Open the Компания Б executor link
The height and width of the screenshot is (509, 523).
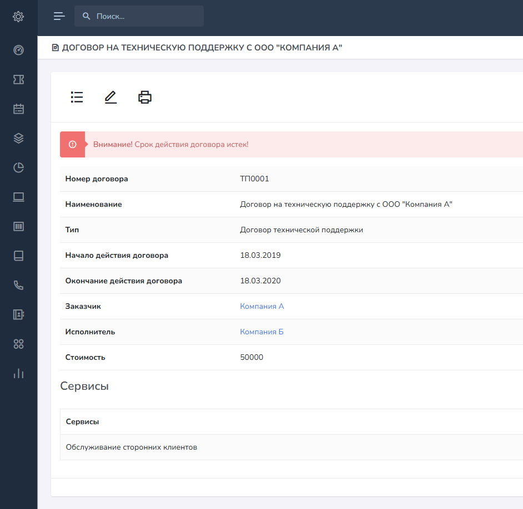[x=261, y=332]
